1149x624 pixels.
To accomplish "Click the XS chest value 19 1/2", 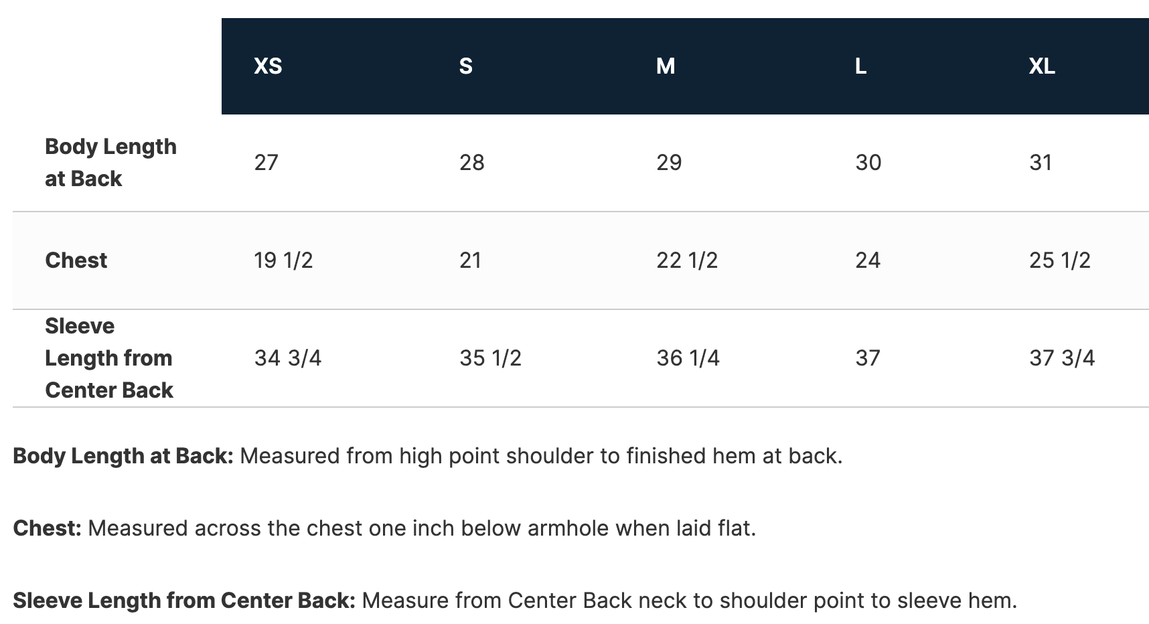I will [283, 260].
